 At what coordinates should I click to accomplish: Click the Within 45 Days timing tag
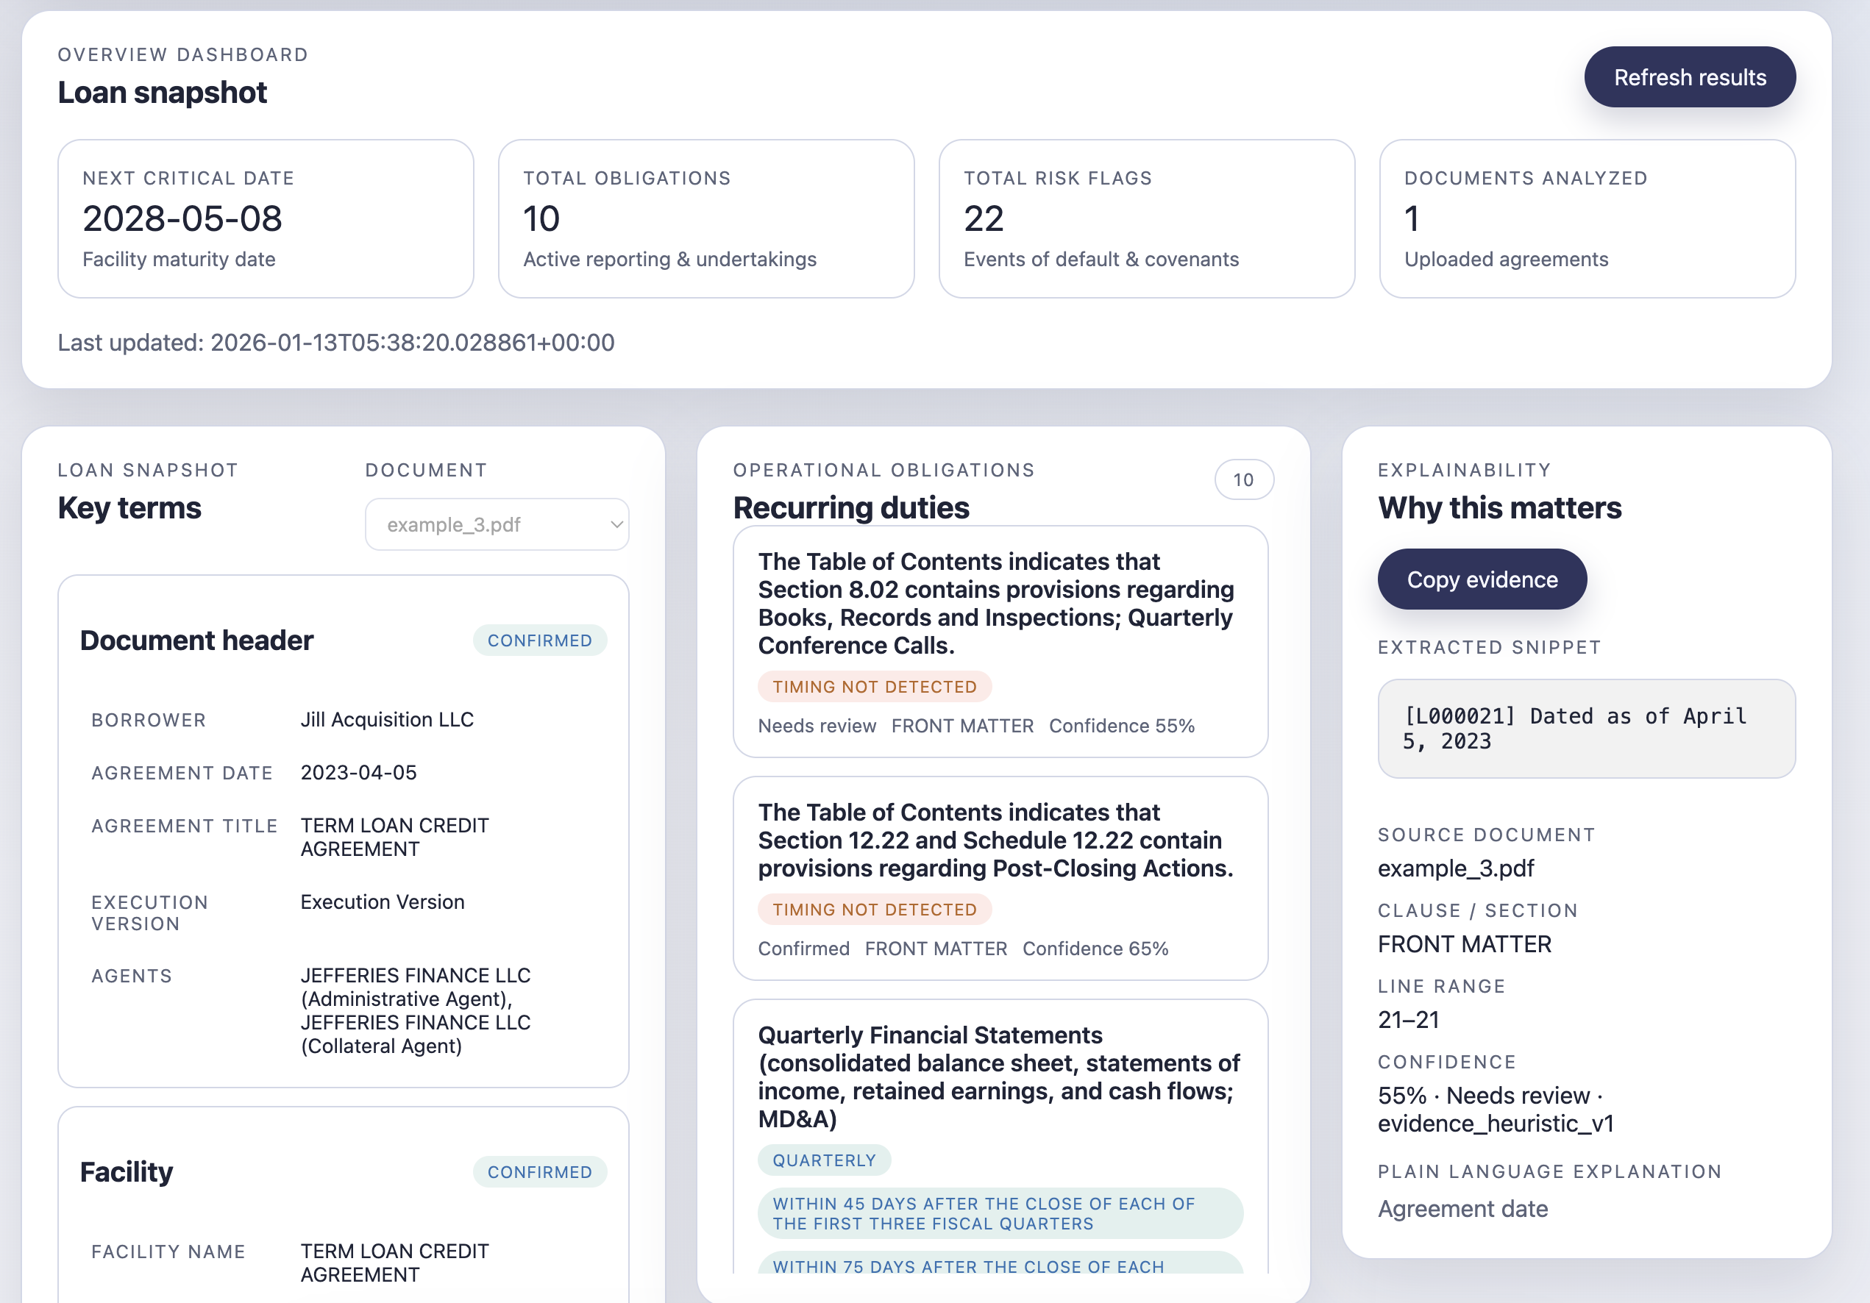click(999, 1213)
